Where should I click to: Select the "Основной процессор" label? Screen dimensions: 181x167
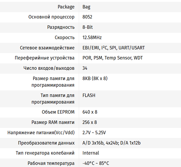click(x=51, y=17)
